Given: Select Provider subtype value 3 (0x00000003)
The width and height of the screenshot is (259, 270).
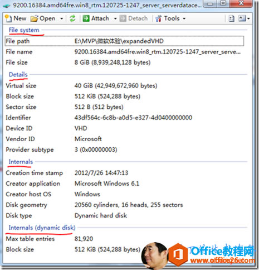Looking at the screenshot, I should 96,150.
